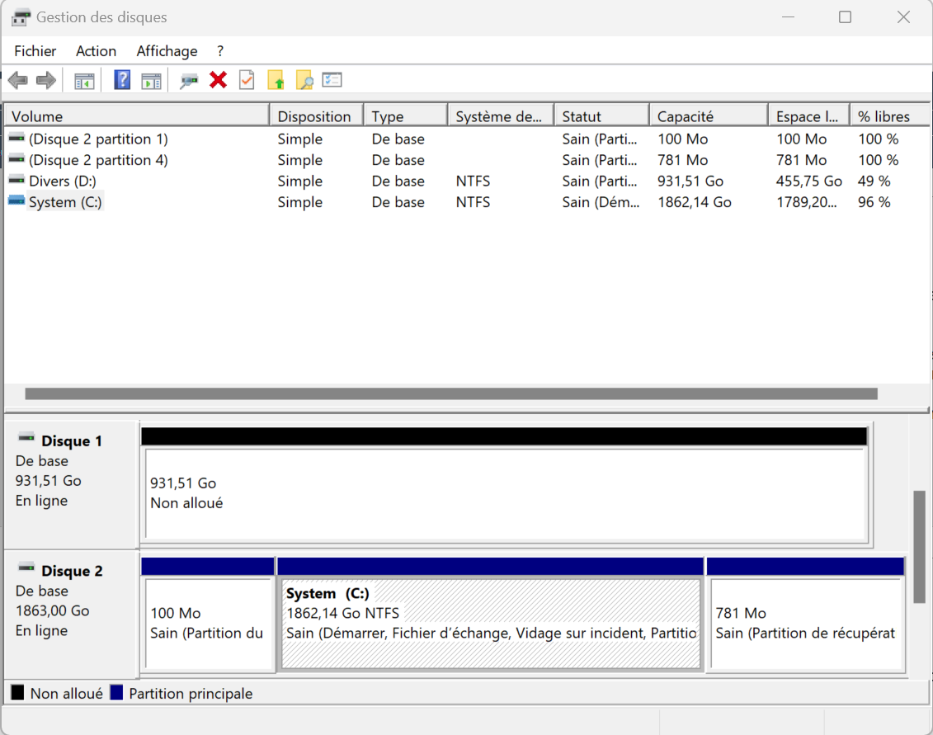Screen dimensions: 933x735
Task: Click the Back arrow toolbar icon
Action: click(x=18, y=80)
